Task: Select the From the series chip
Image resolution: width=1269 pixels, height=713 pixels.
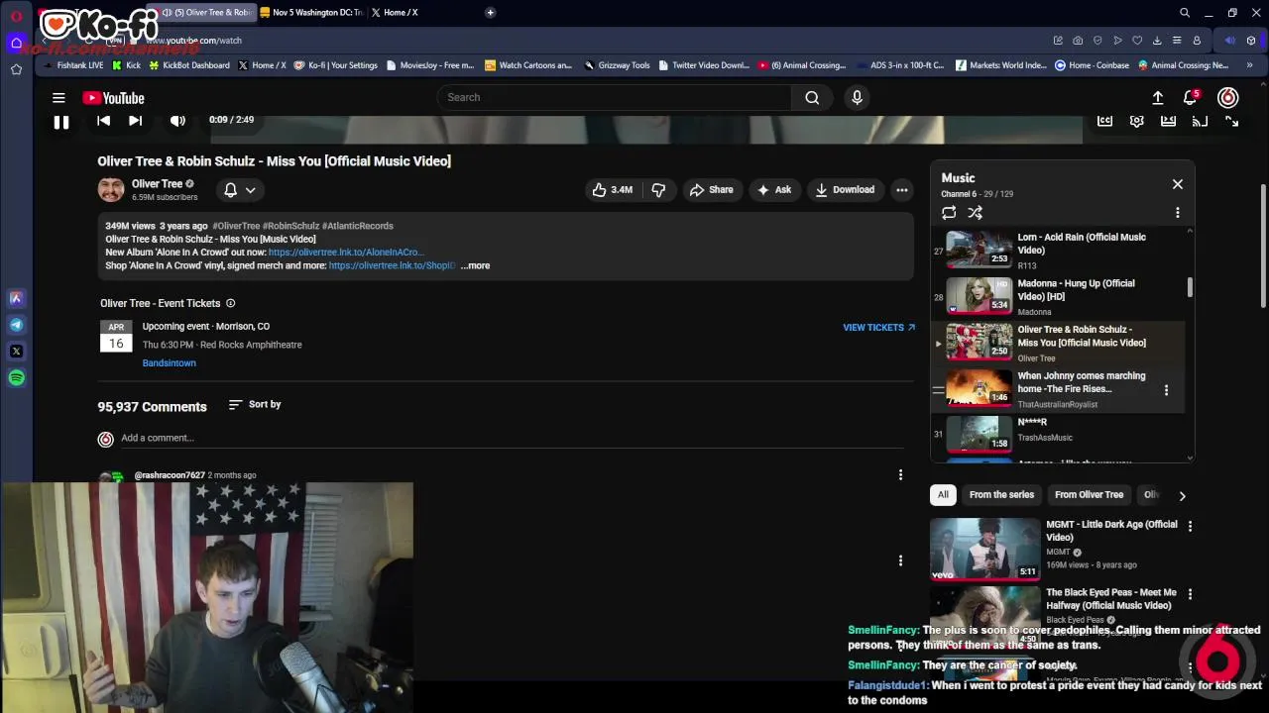Action: (1001, 494)
